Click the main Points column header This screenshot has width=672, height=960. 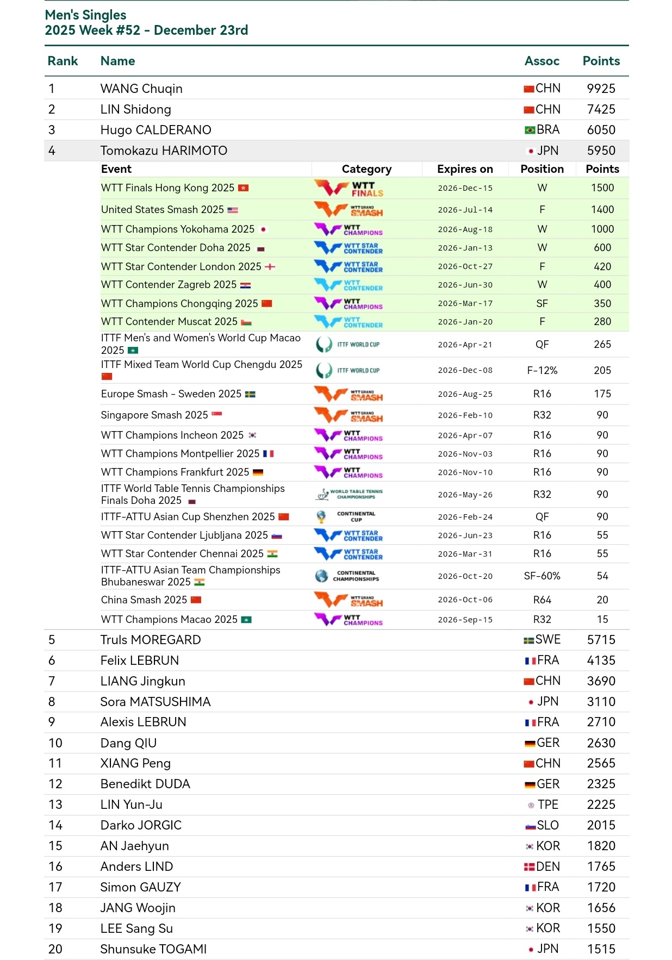pyautogui.click(x=601, y=61)
